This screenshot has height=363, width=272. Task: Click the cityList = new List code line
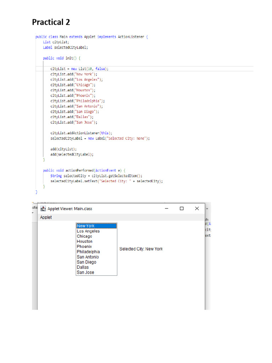click(79, 69)
